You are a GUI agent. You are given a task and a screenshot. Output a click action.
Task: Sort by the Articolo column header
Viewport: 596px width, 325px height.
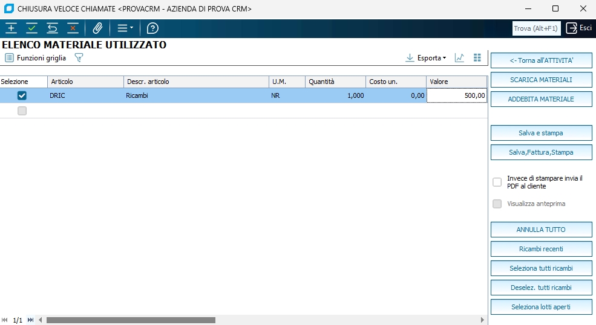click(x=85, y=82)
